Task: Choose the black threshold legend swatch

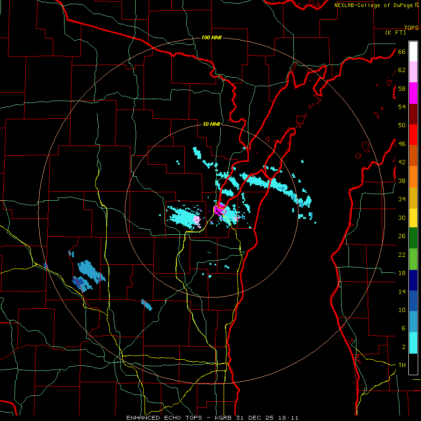Action: (413, 364)
